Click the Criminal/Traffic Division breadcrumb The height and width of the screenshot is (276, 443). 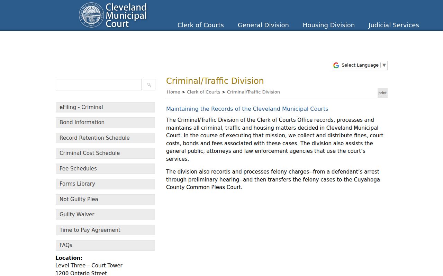tap(253, 92)
